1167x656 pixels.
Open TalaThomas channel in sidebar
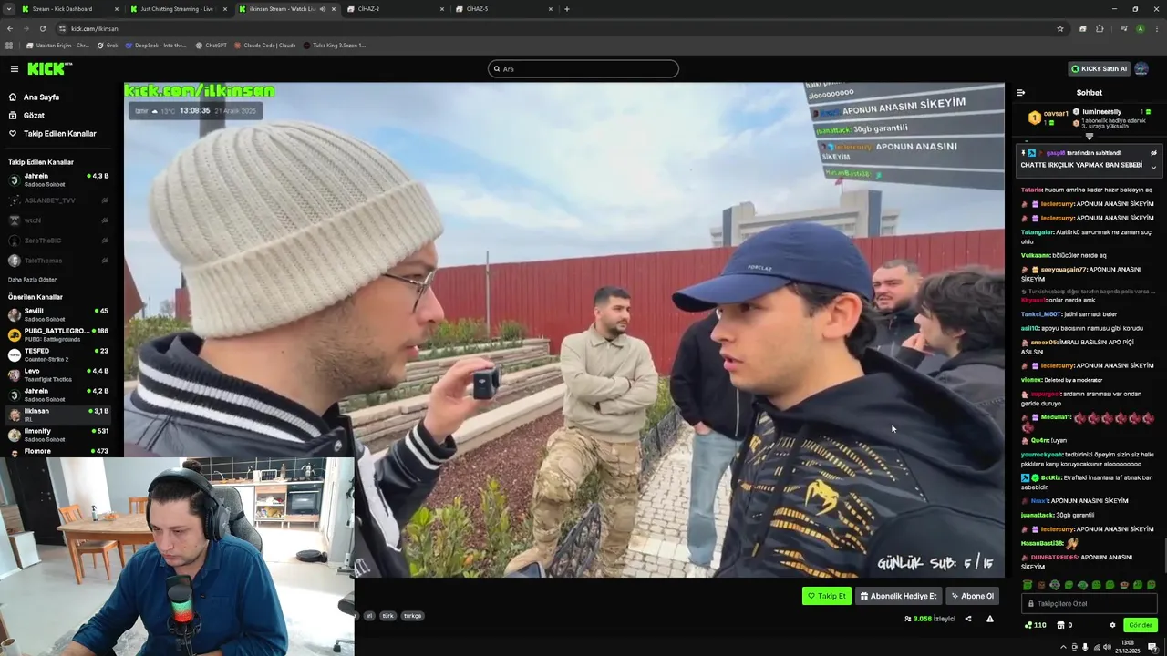58,260
